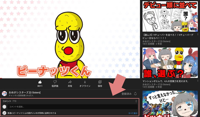Screen dimensions: 200x117
Task: Click 17:49 duration badge on thumbnail
Action: tap(193, 76)
